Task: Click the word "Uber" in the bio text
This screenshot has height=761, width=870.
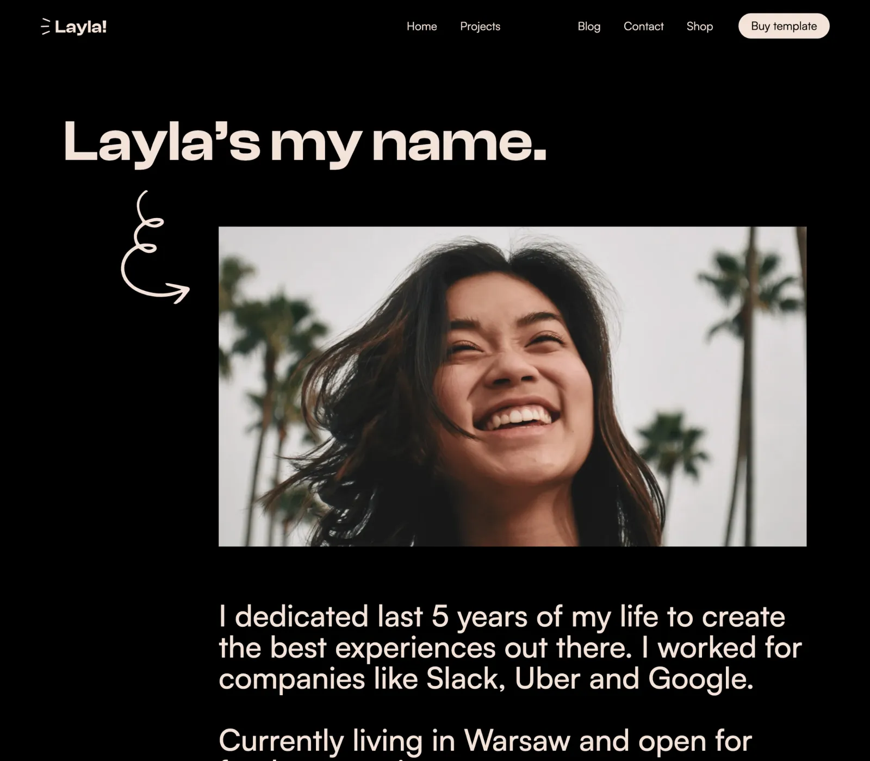Action: (x=548, y=678)
